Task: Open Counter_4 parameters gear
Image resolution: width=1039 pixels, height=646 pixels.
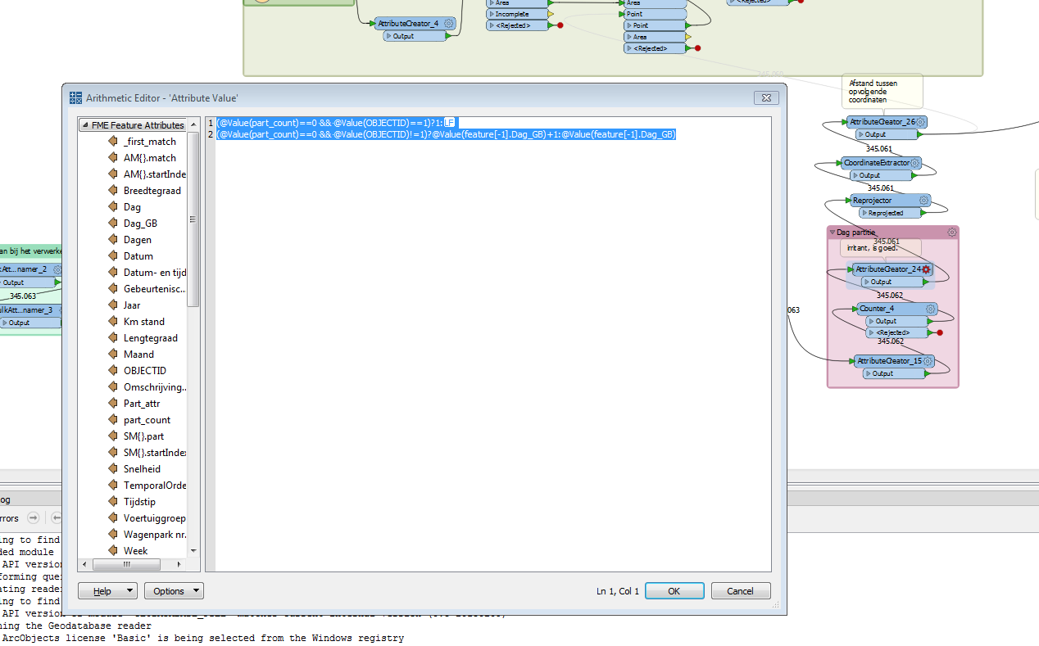Action: click(x=931, y=309)
